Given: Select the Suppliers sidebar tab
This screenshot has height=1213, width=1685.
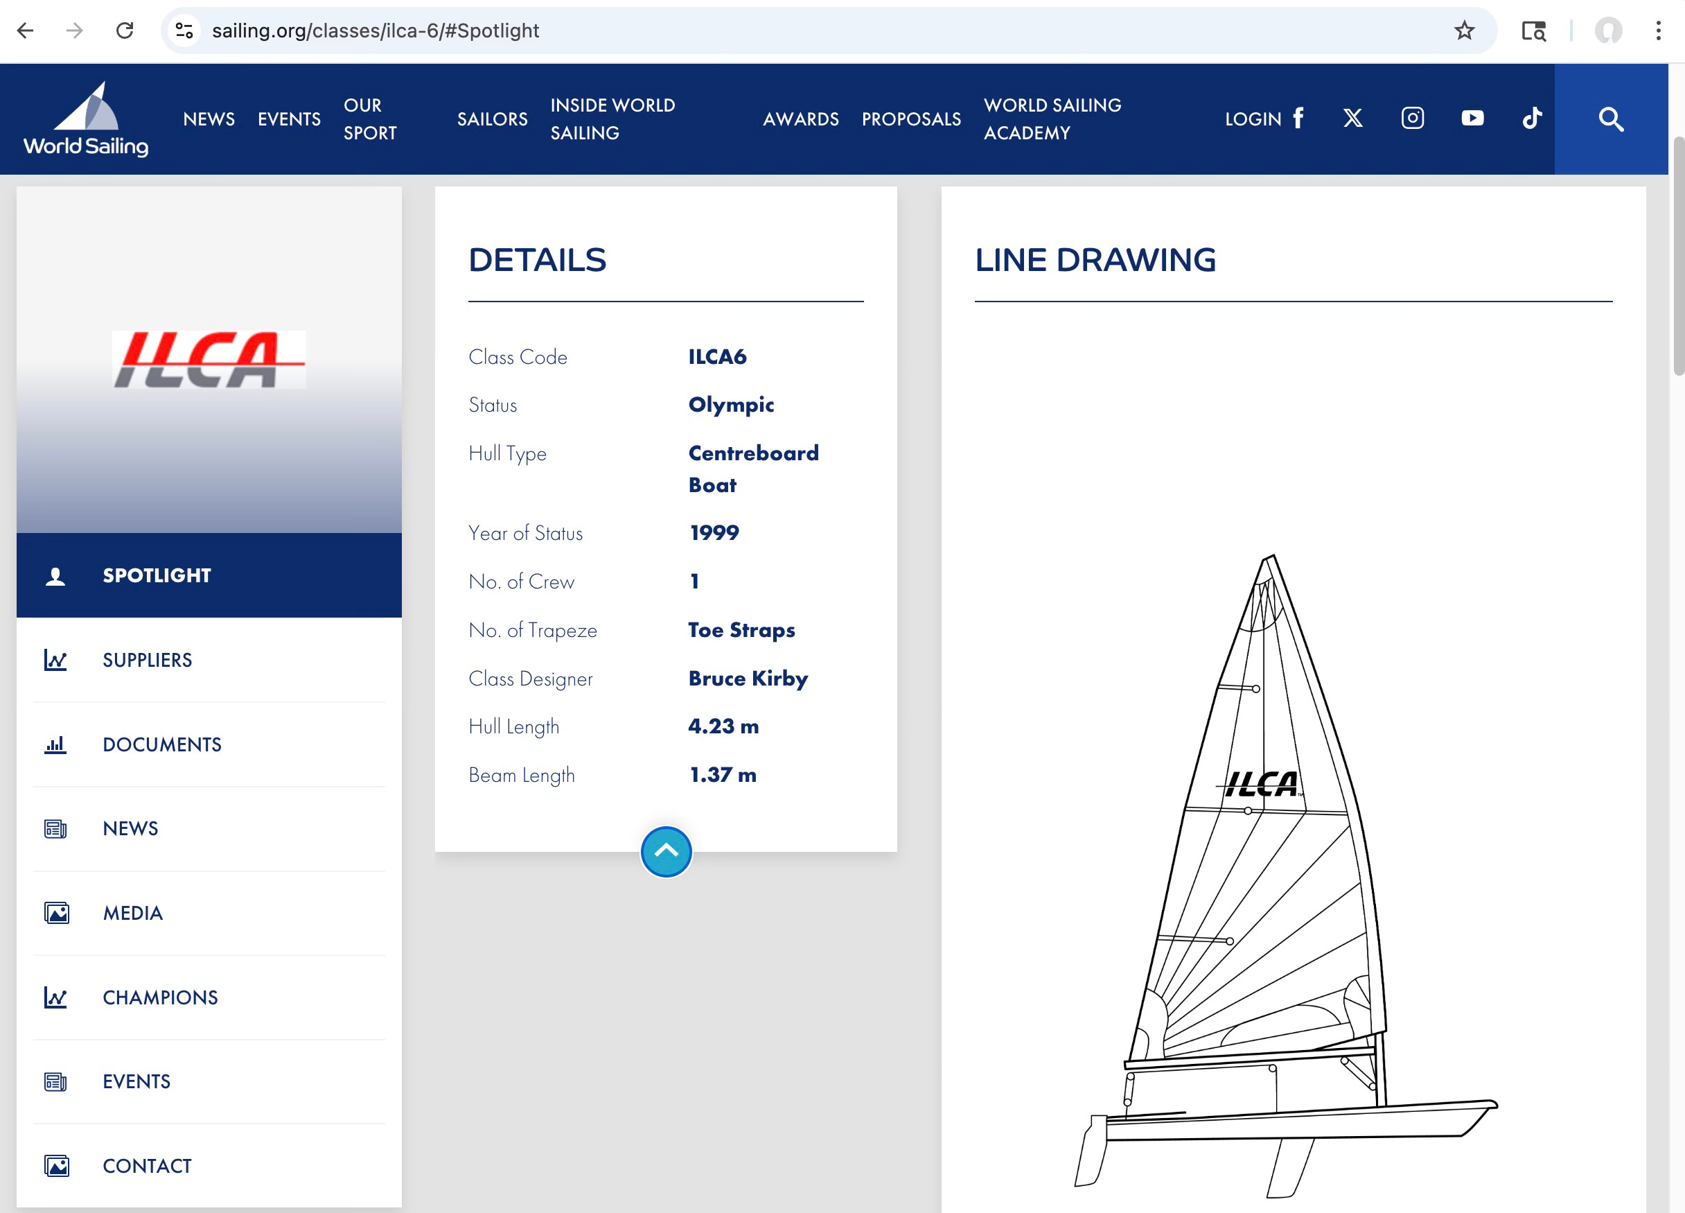Looking at the screenshot, I should point(147,660).
